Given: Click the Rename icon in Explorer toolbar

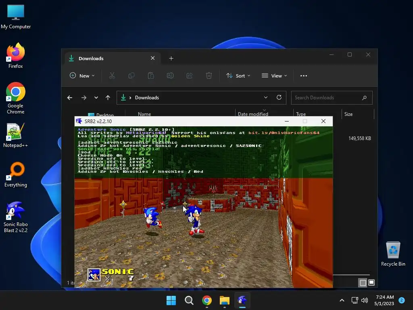Looking at the screenshot, I should click(x=170, y=75).
